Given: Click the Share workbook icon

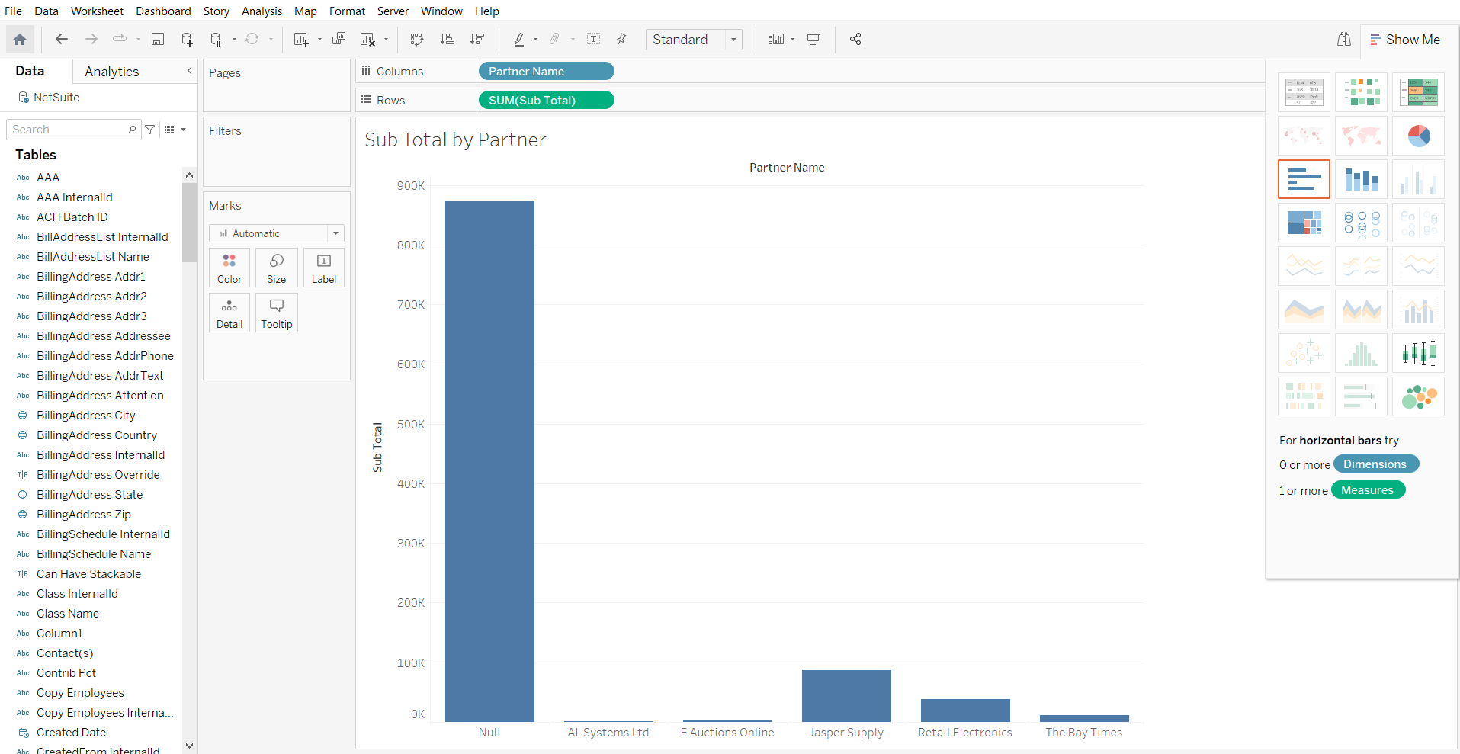Looking at the screenshot, I should tap(855, 40).
